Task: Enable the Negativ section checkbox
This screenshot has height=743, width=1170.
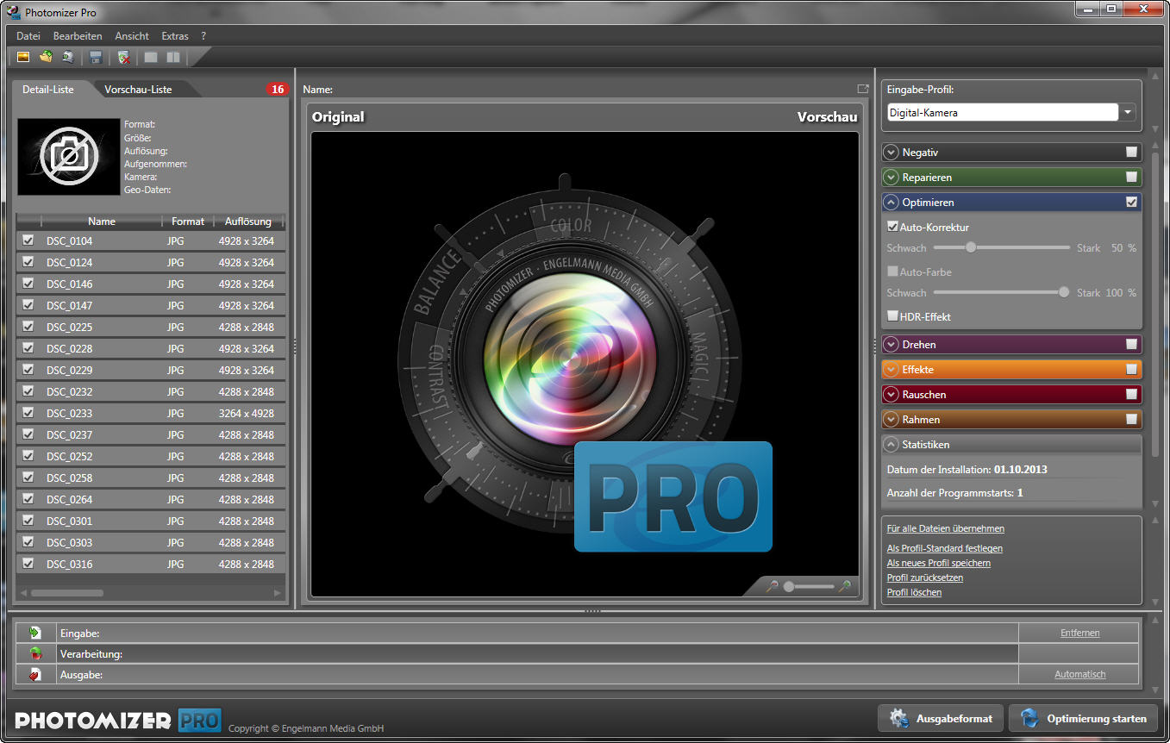Action: (x=1131, y=153)
